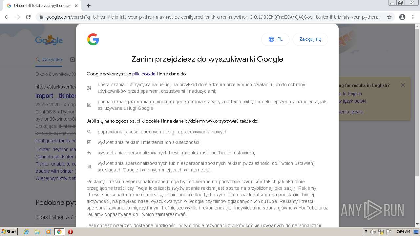
Task: Click the Windows Start button
Action: click(x=9, y=232)
